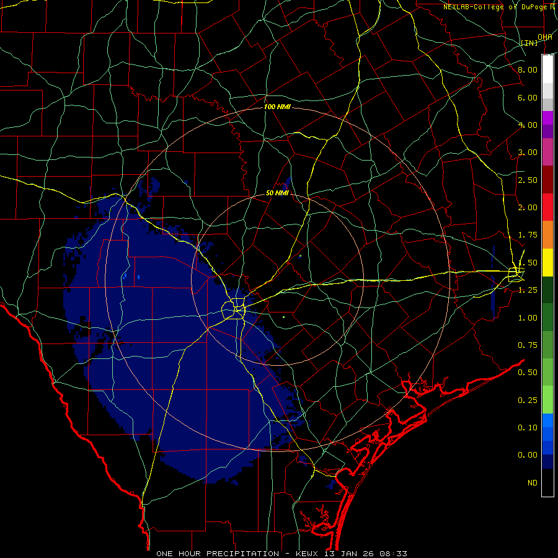The height and width of the screenshot is (558, 558).
Task: Click the green swatch beside 1.00
Action: pyautogui.click(x=547, y=317)
